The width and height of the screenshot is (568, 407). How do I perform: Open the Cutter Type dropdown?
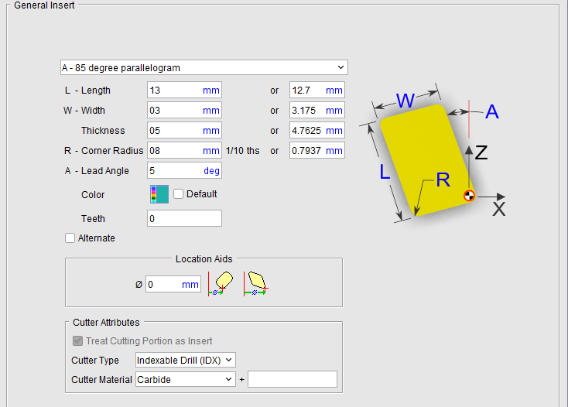pos(186,360)
